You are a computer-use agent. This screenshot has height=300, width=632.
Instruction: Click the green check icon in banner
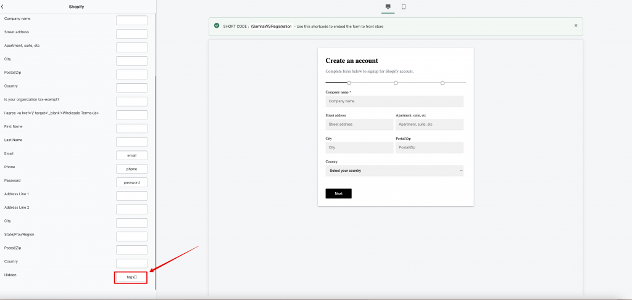tap(217, 26)
